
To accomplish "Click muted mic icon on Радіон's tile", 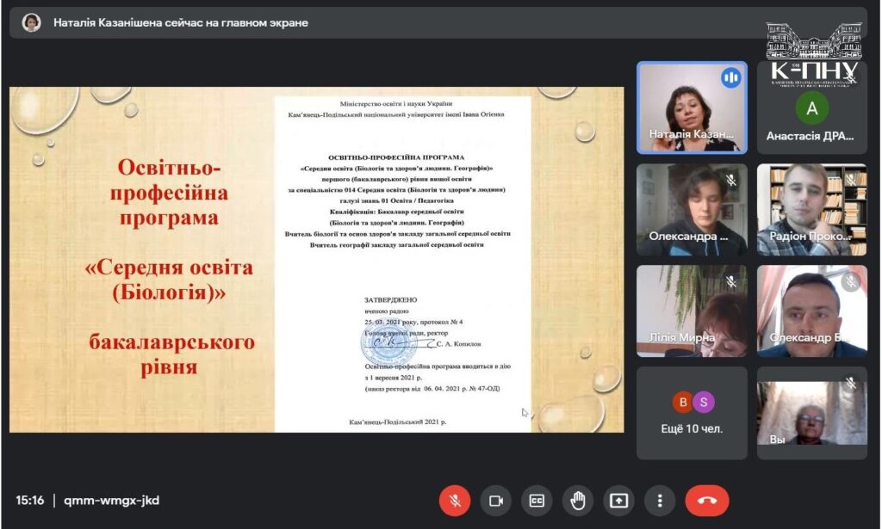I will point(851,180).
